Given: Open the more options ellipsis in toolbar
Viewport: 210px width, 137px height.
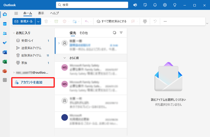Looking at the screenshot, I should (165, 21).
